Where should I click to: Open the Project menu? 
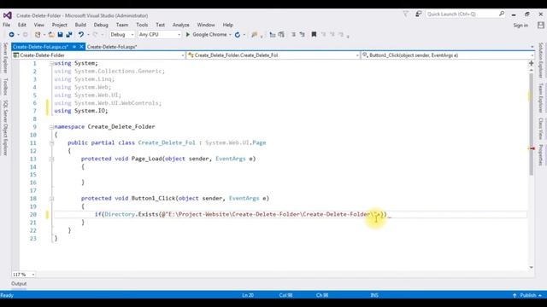59,25
